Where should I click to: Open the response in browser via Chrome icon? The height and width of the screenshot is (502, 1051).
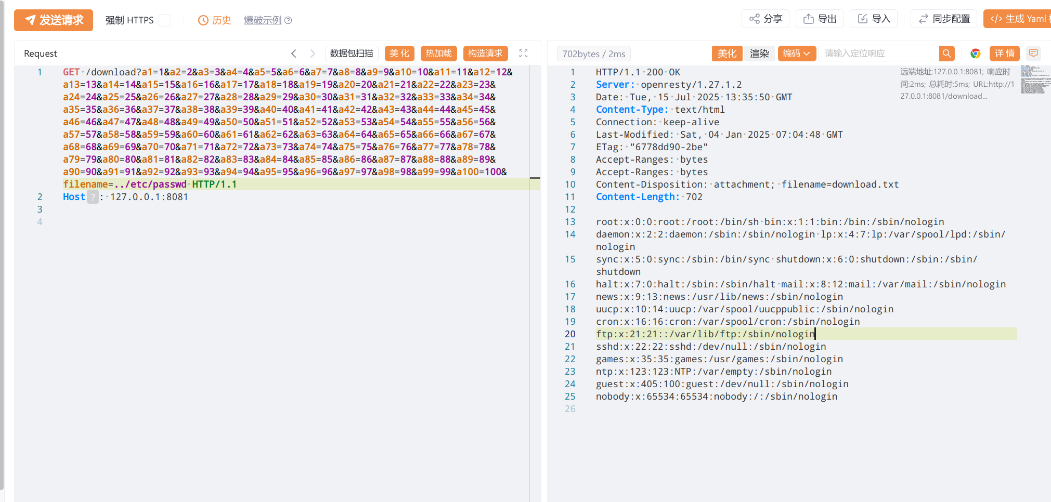(976, 54)
